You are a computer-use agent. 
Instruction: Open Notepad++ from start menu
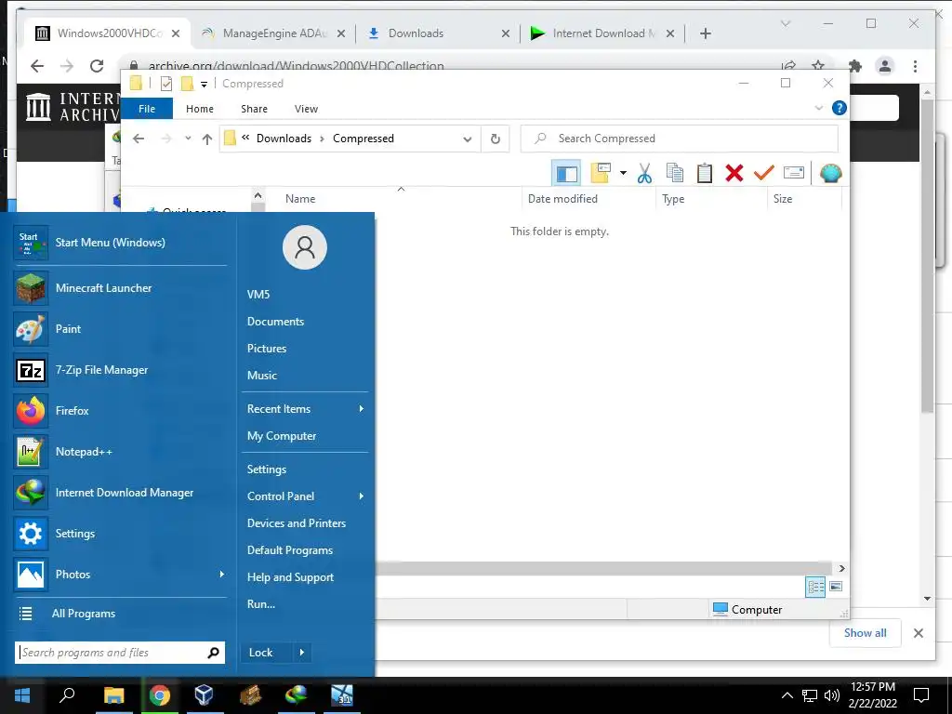tap(120, 452)
